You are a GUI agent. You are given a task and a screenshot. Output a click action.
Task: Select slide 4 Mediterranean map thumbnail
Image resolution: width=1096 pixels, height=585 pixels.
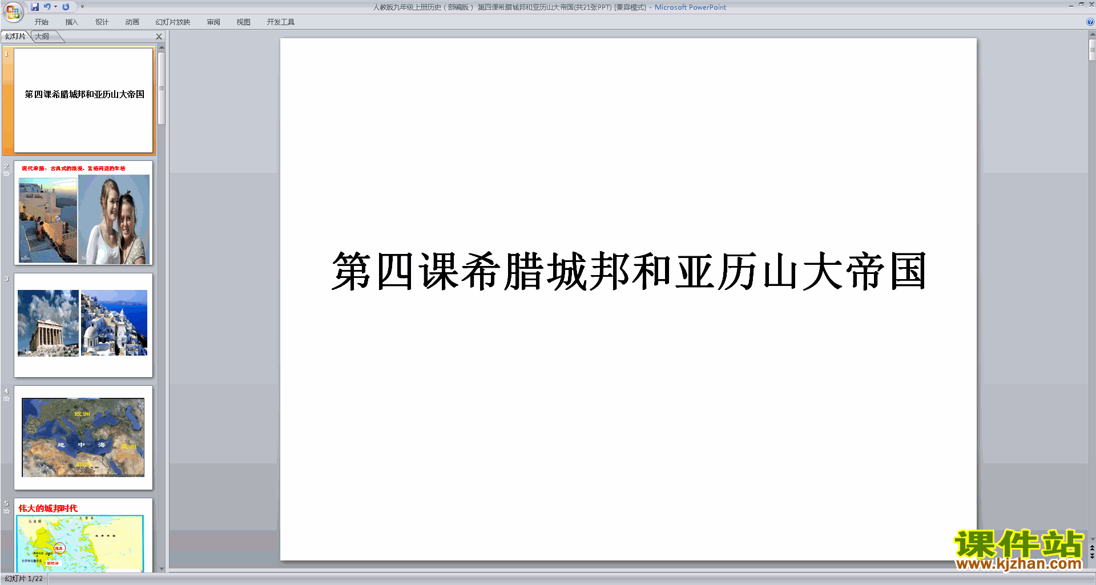83,437
